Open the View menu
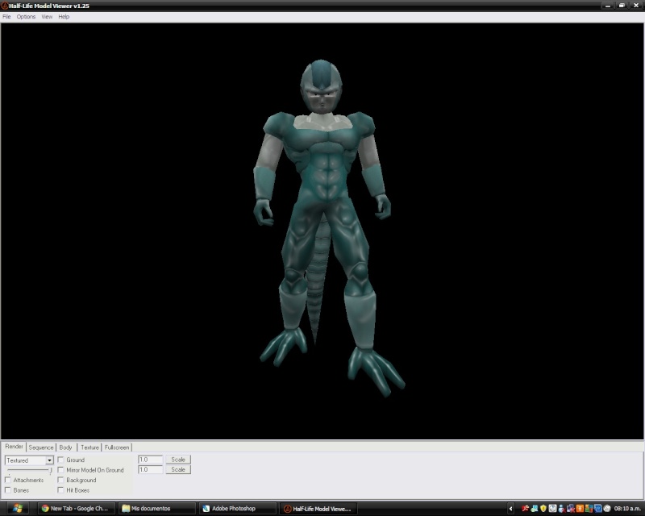The height and width of the screenshot is (516, 645). [x=47, y=17]
